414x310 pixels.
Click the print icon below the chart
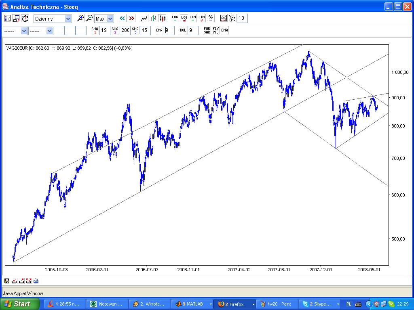[x=36, y=281]
